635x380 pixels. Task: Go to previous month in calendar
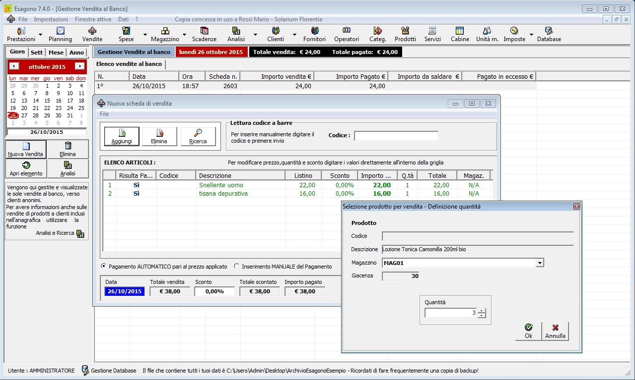pos(14,66)
